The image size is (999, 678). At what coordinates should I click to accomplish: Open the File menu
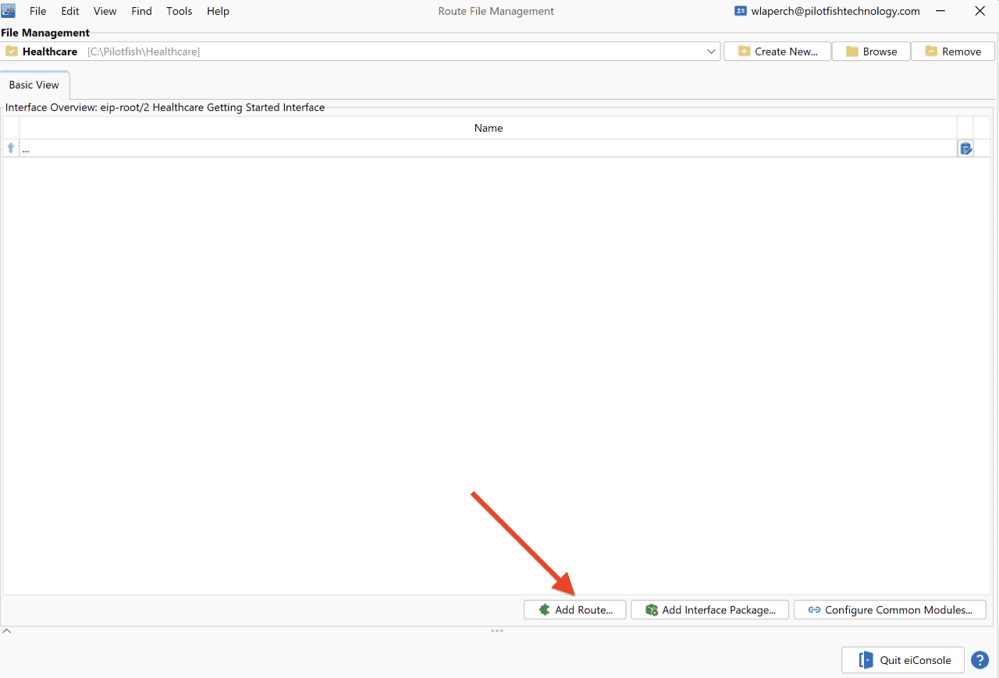(37, 11)
